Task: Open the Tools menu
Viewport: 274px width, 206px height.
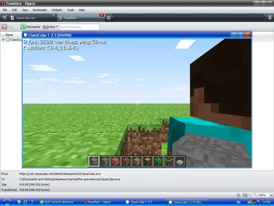Action: [71, 10]
